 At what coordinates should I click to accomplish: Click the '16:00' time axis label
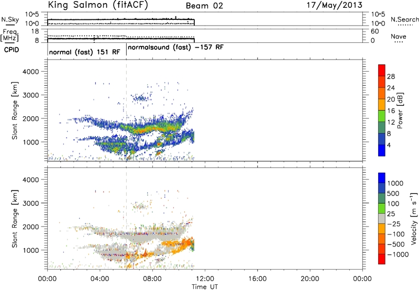(x=257, y=279)
